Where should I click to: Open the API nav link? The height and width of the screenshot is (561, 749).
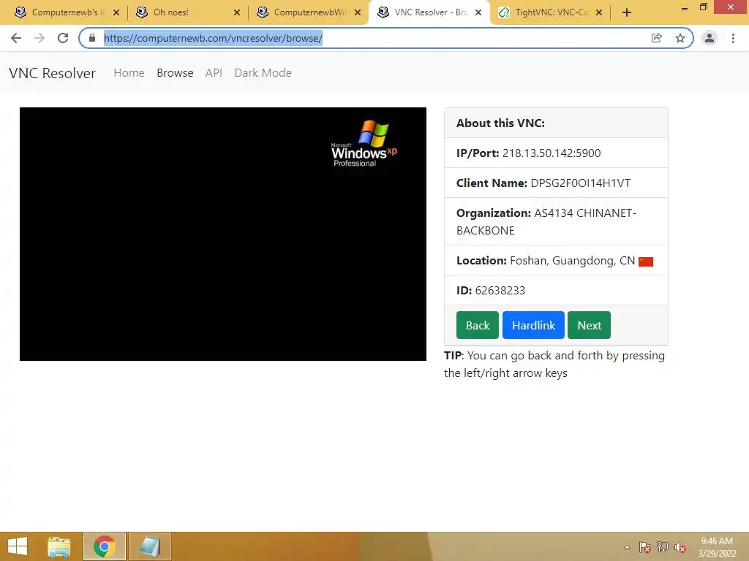pos(214,73)
